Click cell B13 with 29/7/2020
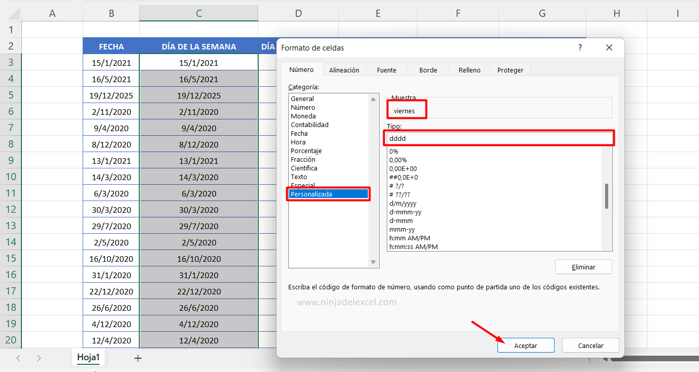699x372 pixels. point(111,226)
